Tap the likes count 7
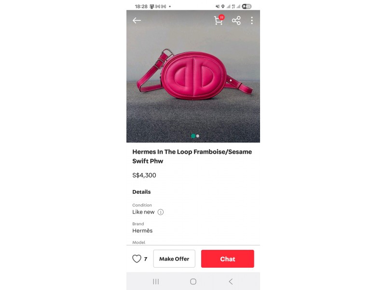Screen dimensions: 386x290 (146, 259)
